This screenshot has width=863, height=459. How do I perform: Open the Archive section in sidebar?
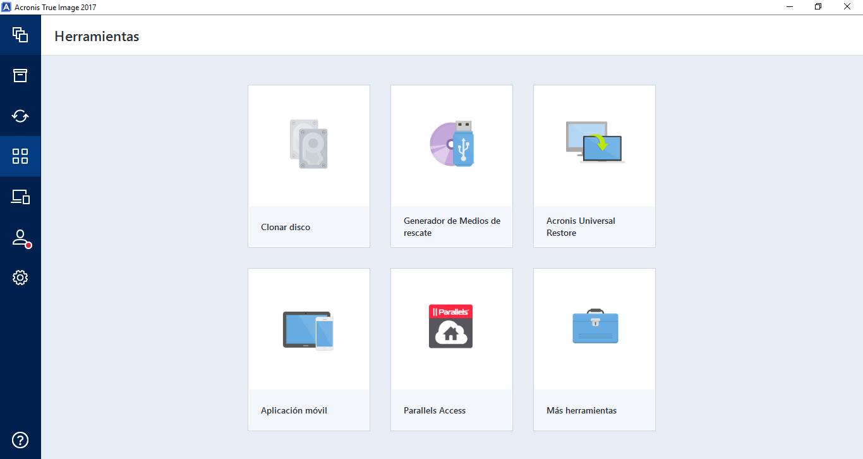pyautogui.click(x=20, y=75)
